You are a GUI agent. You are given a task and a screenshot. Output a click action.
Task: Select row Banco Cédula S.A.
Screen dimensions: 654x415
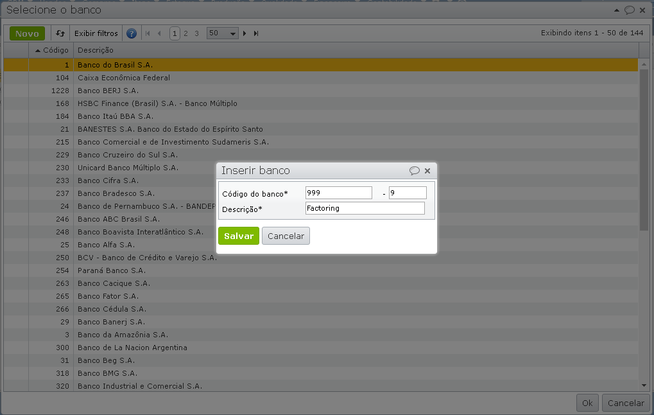(x=321, y=309)
